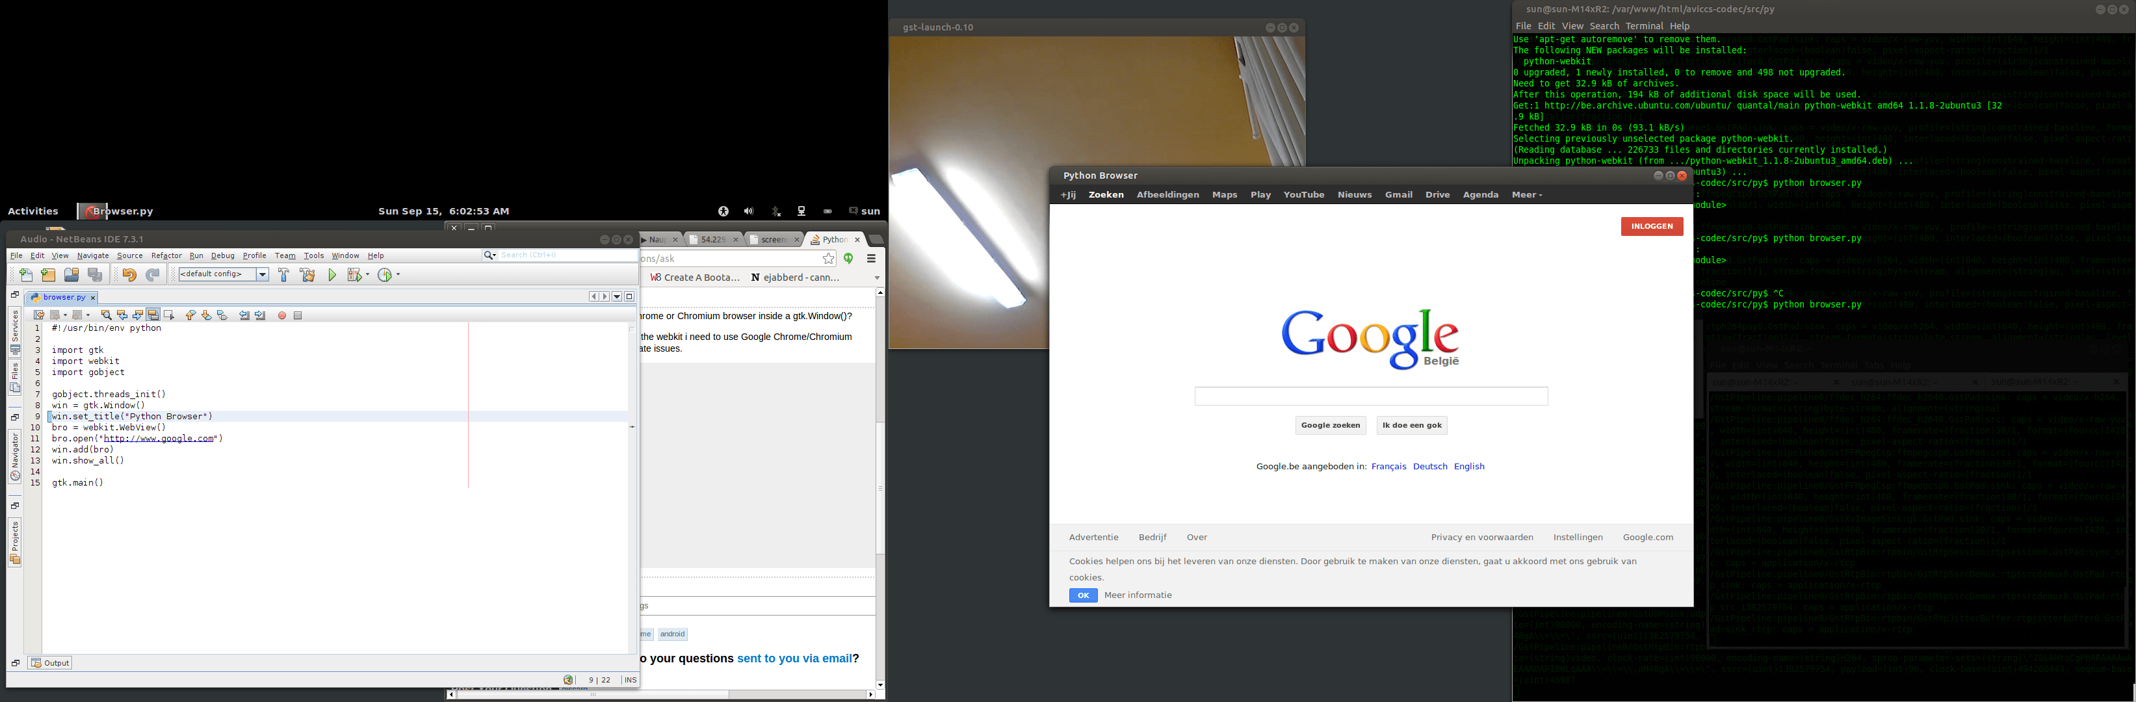The height and width of the screenshot is (702, 2136).
Task: Toggle highlight search in editor toolbar
Action: (153, 315)
